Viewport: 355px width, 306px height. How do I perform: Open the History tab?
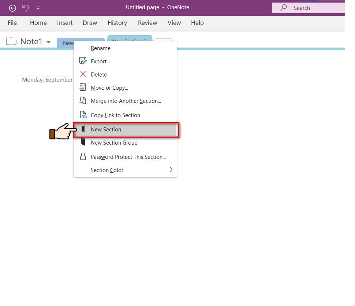point(117,23)
